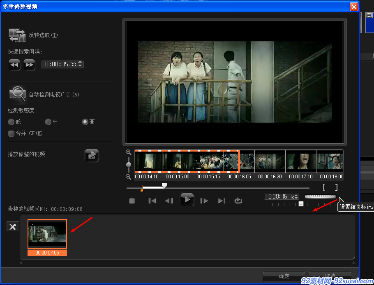Click filmstrip icon in background window

coord(369,16)
